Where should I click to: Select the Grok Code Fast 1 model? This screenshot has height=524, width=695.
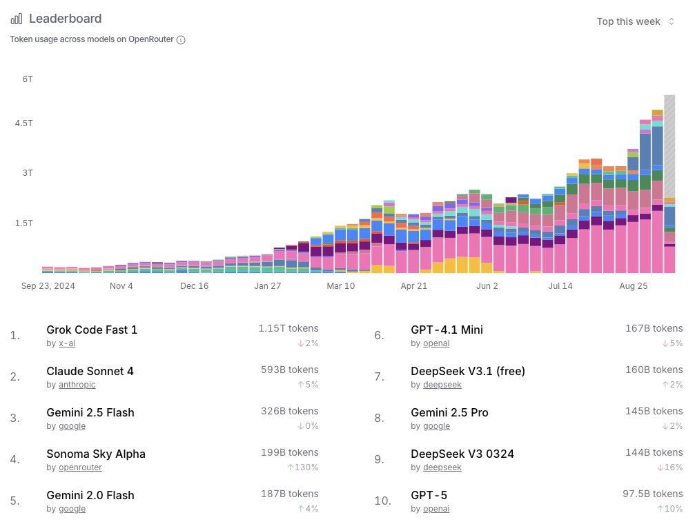coord(92,330)
